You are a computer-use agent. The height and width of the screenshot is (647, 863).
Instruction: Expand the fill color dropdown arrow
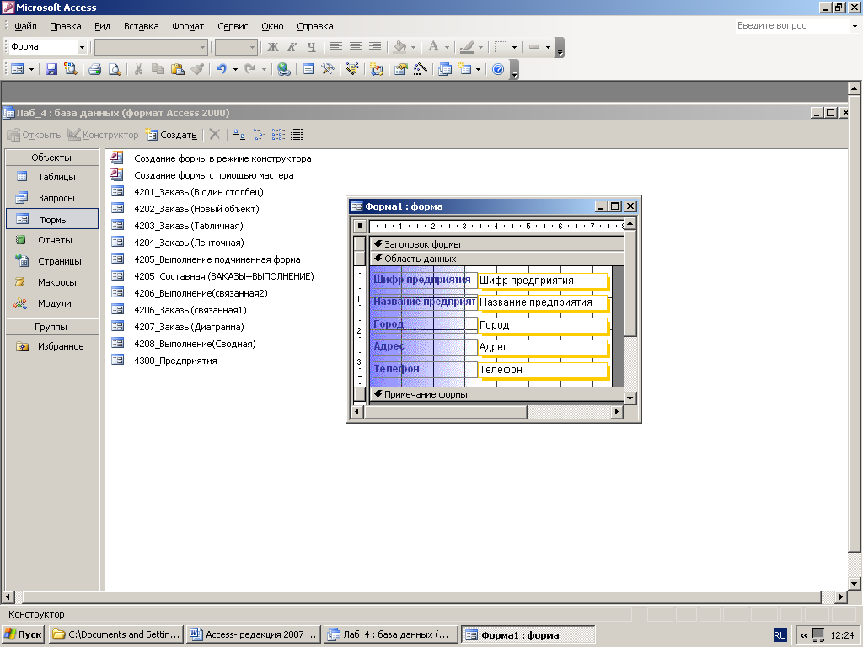413,47
